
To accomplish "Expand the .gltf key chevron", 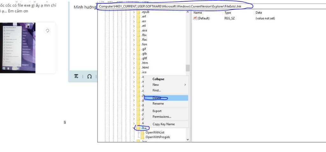I will point(134,58).
